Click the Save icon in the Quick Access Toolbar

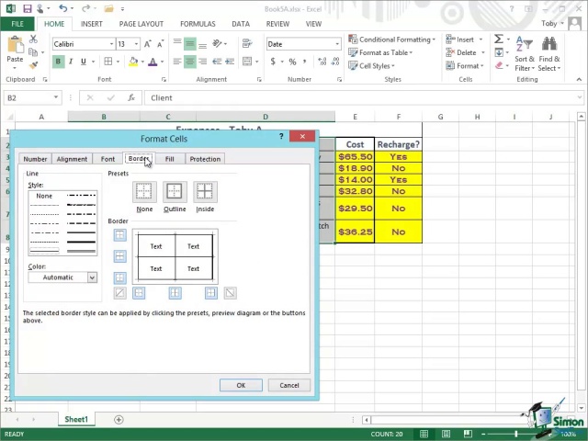tap(27, 8)
